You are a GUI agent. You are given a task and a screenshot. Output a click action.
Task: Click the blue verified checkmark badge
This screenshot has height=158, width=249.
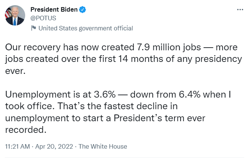(x=82, y=9)
